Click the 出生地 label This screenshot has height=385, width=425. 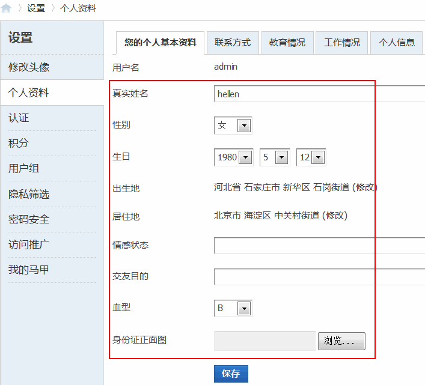click(126, 188)
